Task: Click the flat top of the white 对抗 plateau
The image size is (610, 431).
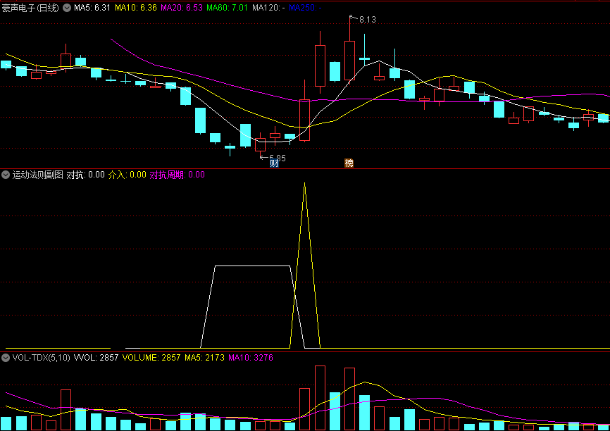Action: (252, 266)
